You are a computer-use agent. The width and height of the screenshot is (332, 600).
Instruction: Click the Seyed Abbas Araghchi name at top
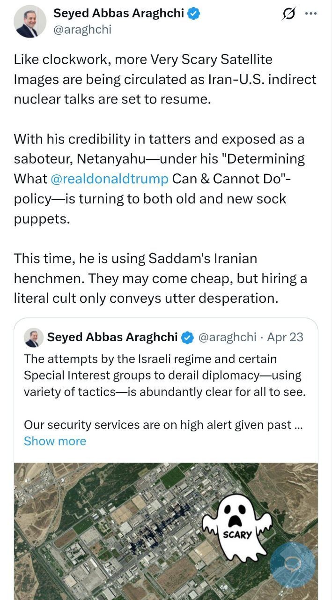coord(118,14)
